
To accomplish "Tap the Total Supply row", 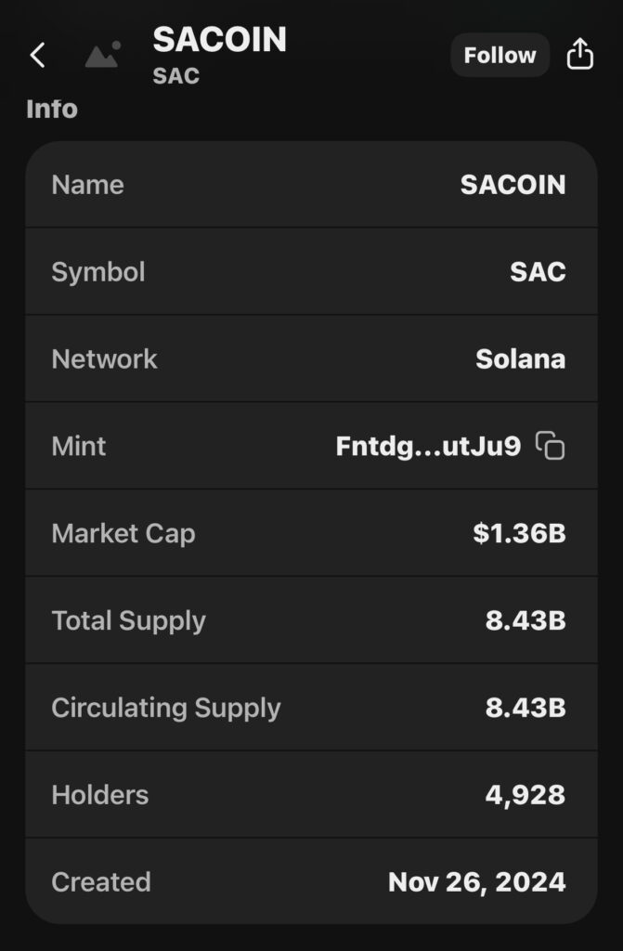I will tap(311, 620).
